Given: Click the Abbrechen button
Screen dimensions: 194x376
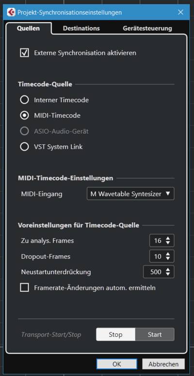Looking at the screenshot, I should [163, 364].
